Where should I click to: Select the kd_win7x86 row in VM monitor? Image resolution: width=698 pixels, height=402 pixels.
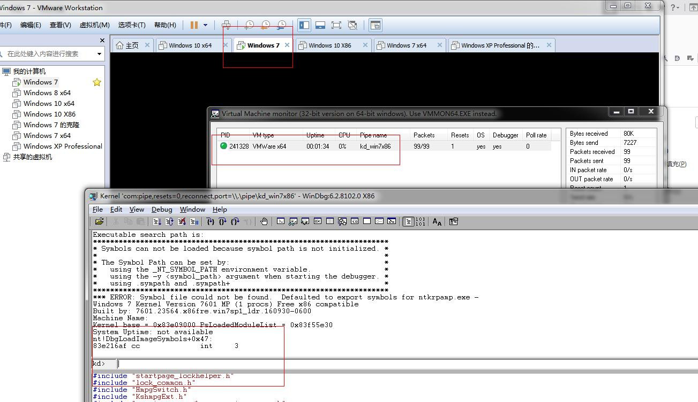(375, 146)
